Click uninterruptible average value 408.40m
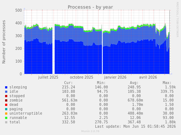The width and height of the screenshot is (181, 135). coord(135,114)
